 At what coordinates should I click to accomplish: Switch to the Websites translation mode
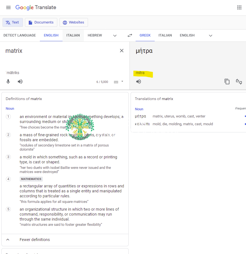pos(74,22)
